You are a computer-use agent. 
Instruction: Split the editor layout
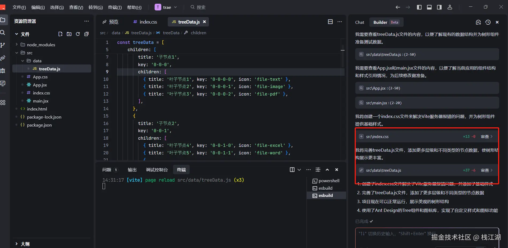[330, 22]
